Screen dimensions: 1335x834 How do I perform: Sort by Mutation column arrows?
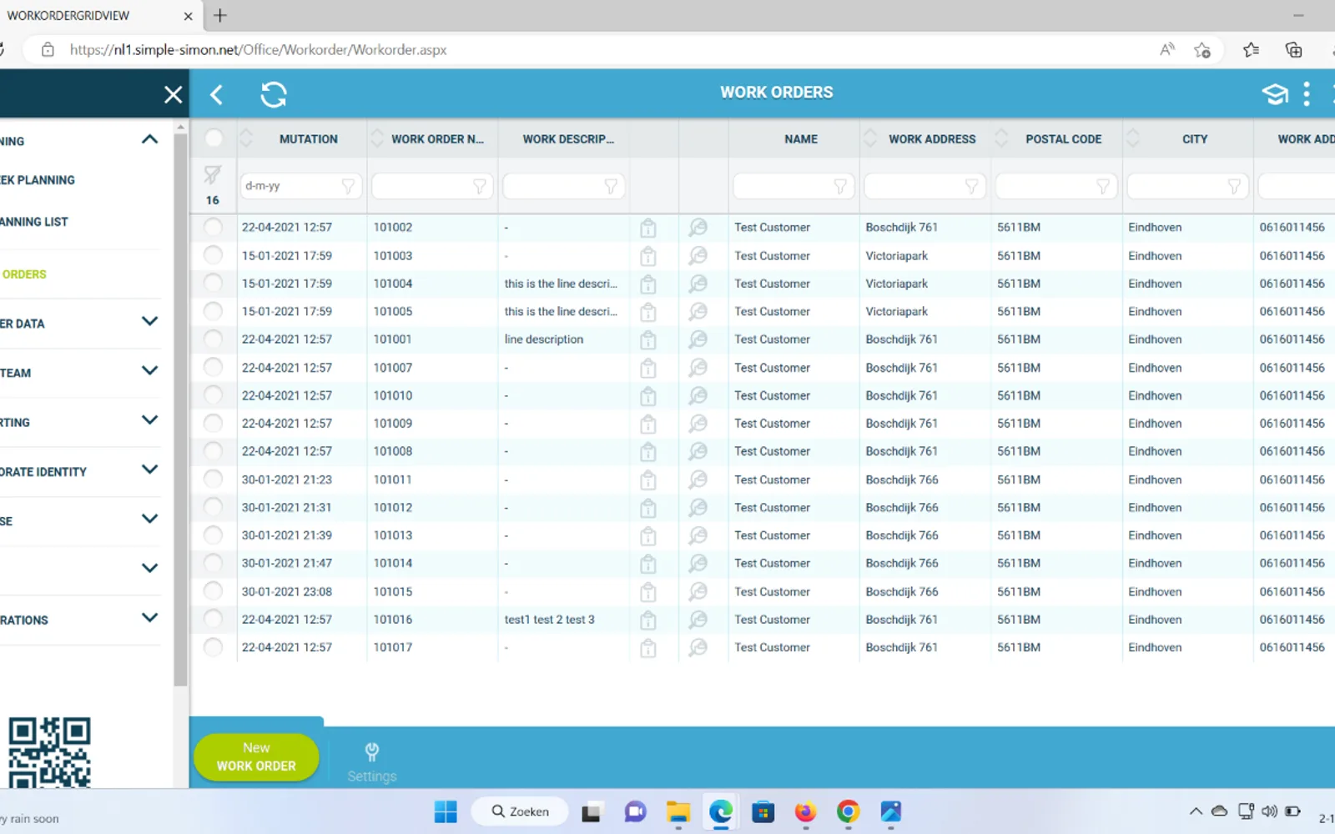tap(246, 138)
